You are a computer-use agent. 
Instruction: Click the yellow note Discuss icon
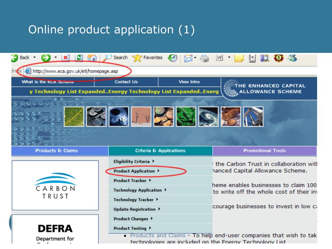pyautogui.click(x=239, y=58)
